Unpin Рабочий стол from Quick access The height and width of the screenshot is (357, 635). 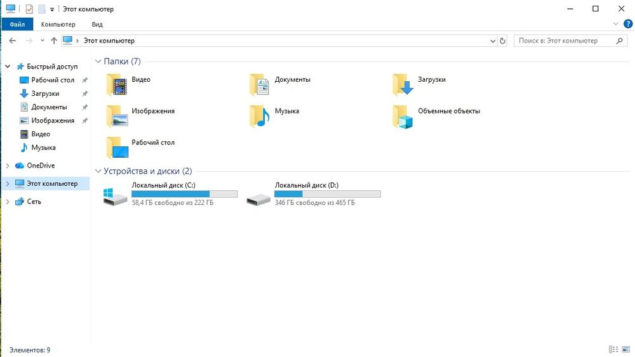point(84,80)
